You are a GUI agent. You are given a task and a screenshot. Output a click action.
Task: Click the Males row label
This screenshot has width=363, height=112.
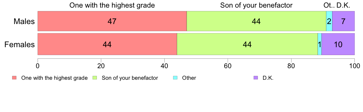coord(24,21)
